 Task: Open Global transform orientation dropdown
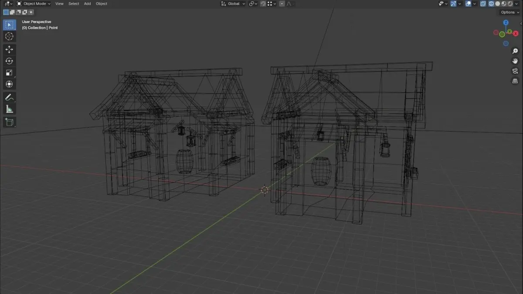[233, 3]
